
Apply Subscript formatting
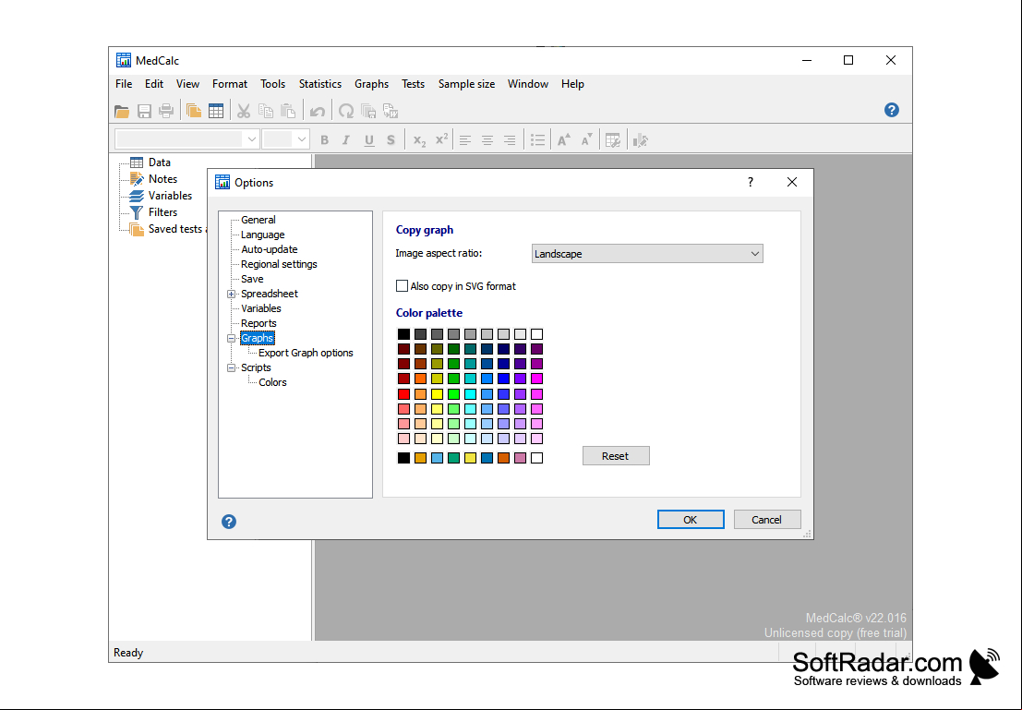[x=419, y=140]
